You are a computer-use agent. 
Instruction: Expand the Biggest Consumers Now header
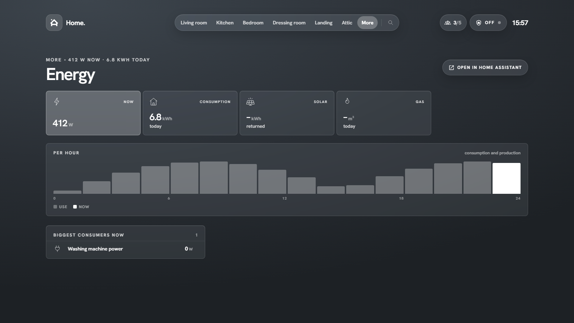click(x=126, y=235)
